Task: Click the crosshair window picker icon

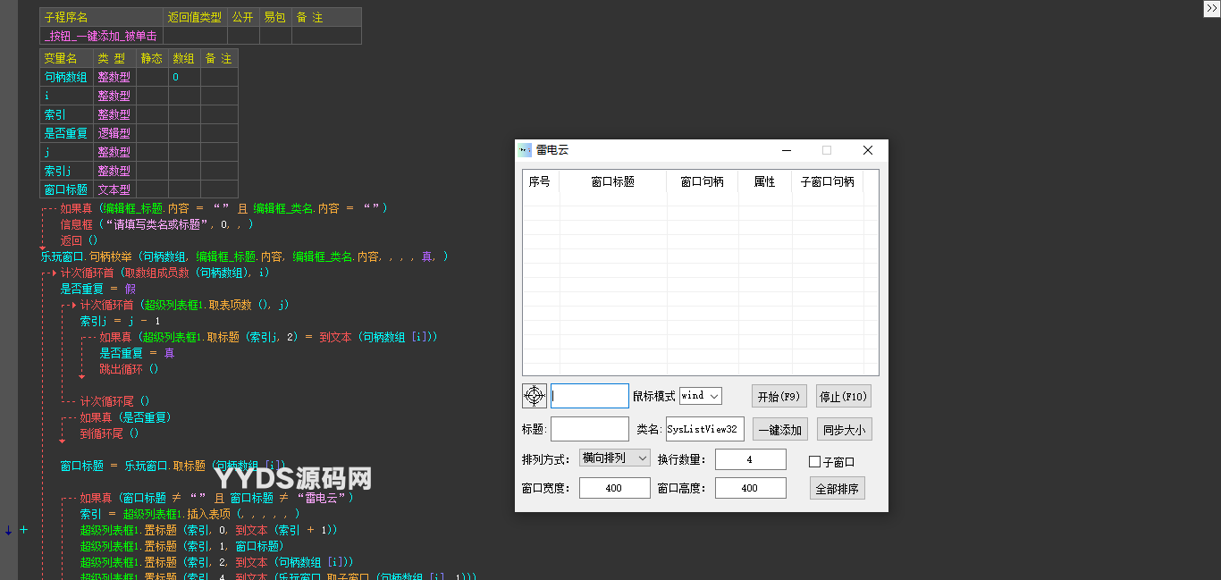Action: coord(534,396)
